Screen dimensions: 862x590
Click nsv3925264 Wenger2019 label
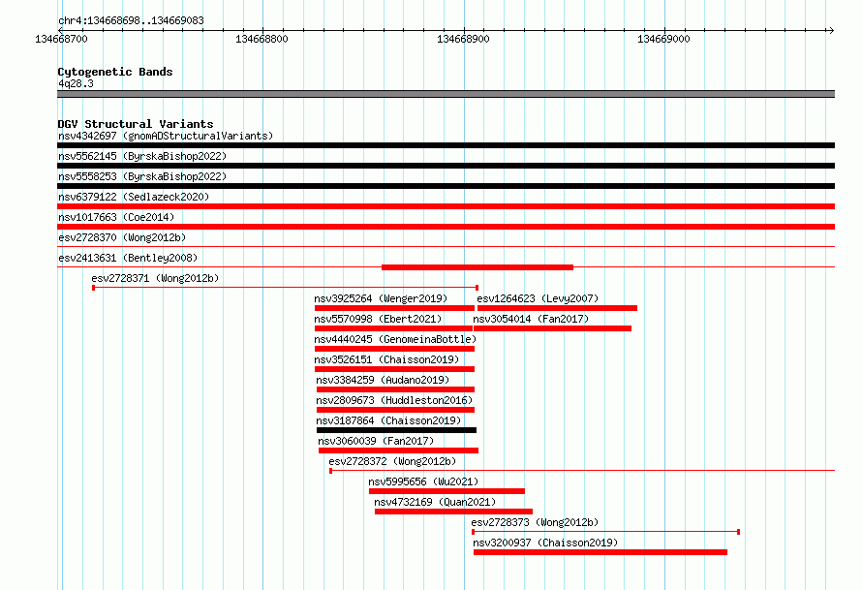pyautogui.click(x=381, y=298)
